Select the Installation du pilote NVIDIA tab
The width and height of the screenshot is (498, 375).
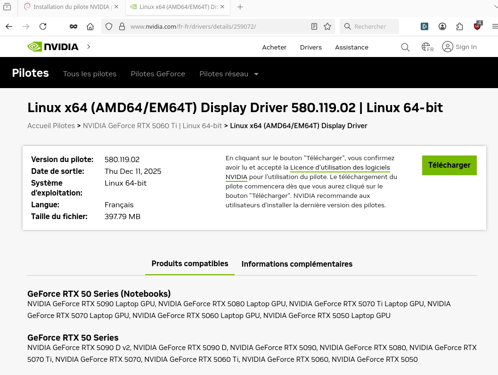pos(67,7)
